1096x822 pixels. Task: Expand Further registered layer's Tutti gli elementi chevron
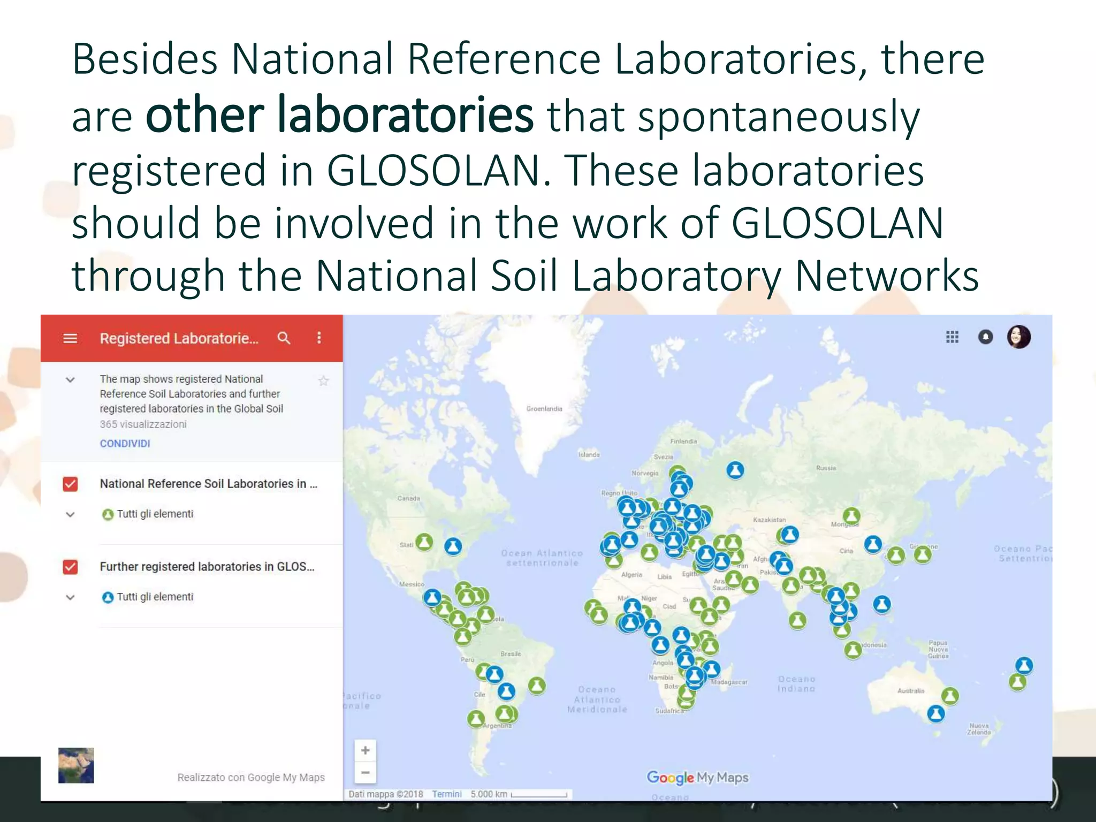click(x=70, y=597)
